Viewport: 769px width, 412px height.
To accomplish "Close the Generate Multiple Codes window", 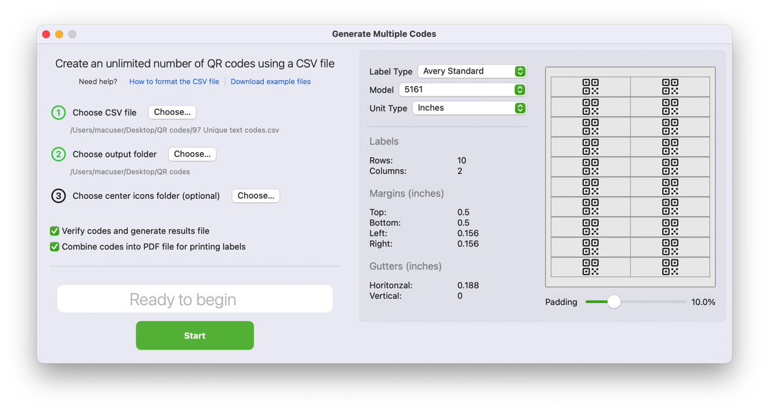I will [46, 34].
